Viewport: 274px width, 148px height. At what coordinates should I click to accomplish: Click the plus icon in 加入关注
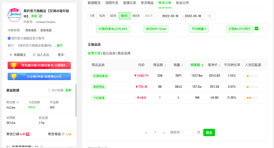(34, 55)
